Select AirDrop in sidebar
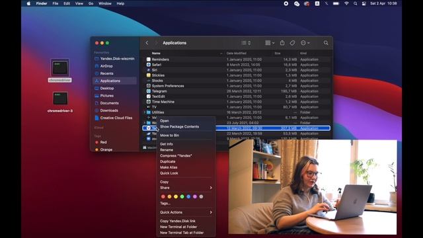 pyautogui.click(x=114, y=66)
